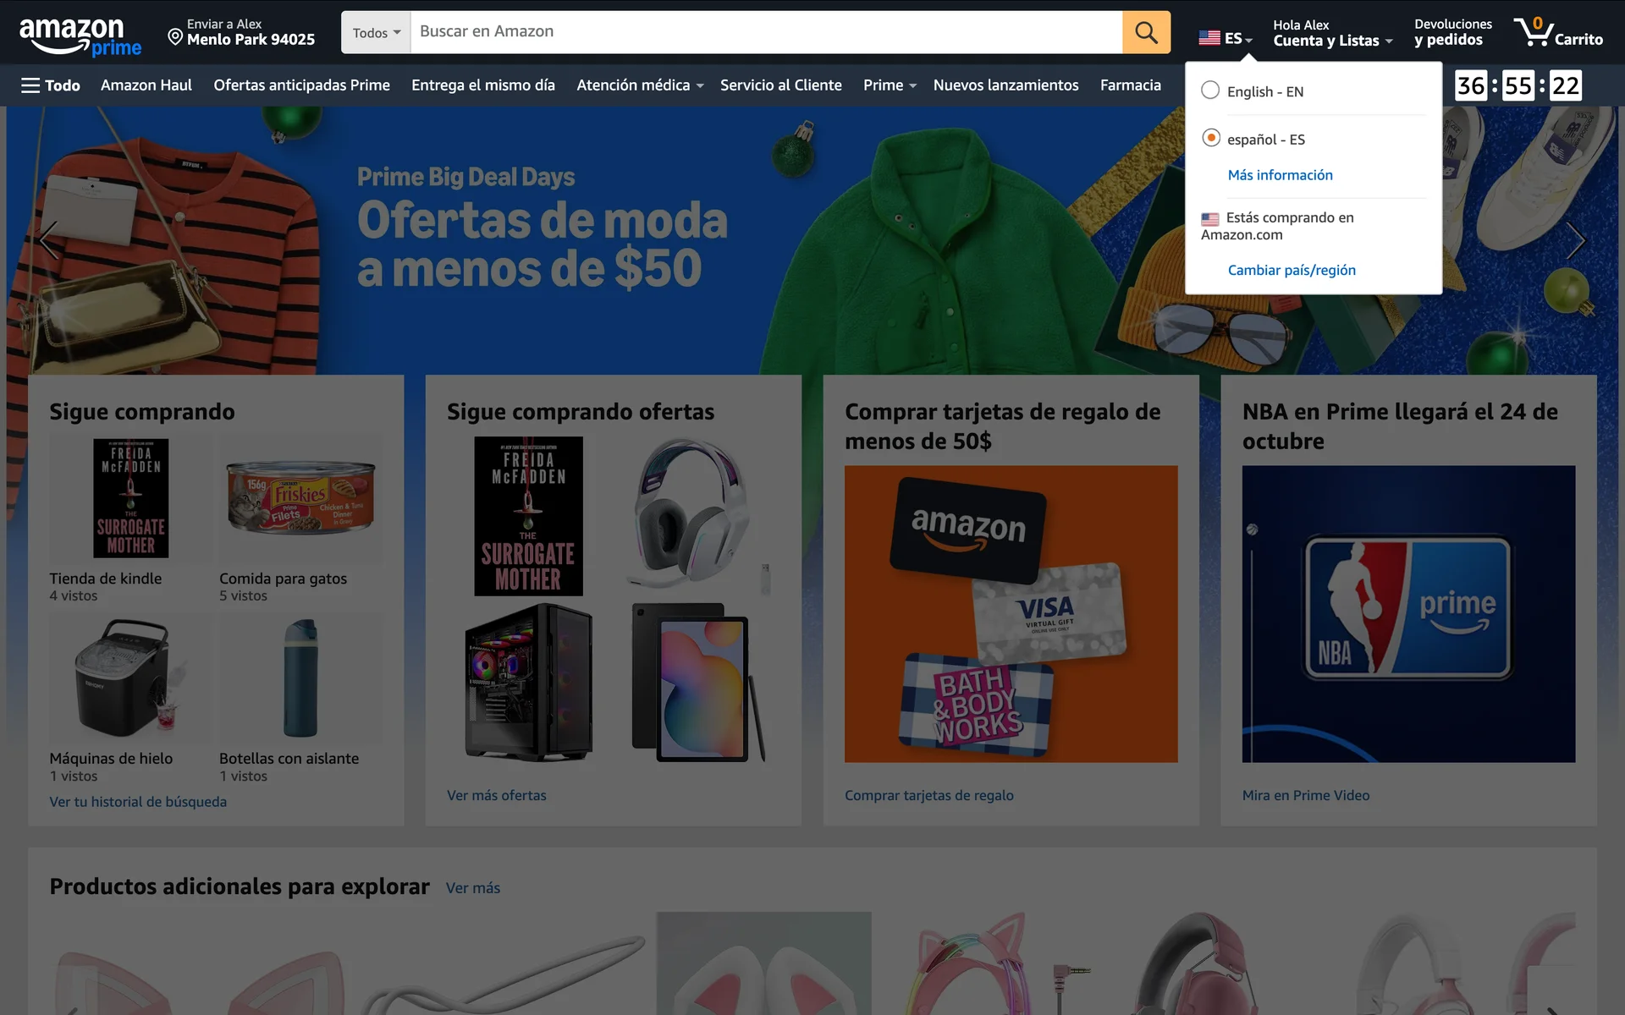This screenshot has height=1015, width=1625.
Task: Open the NBA on Prime thumbnail
Action: [1407, 613]
